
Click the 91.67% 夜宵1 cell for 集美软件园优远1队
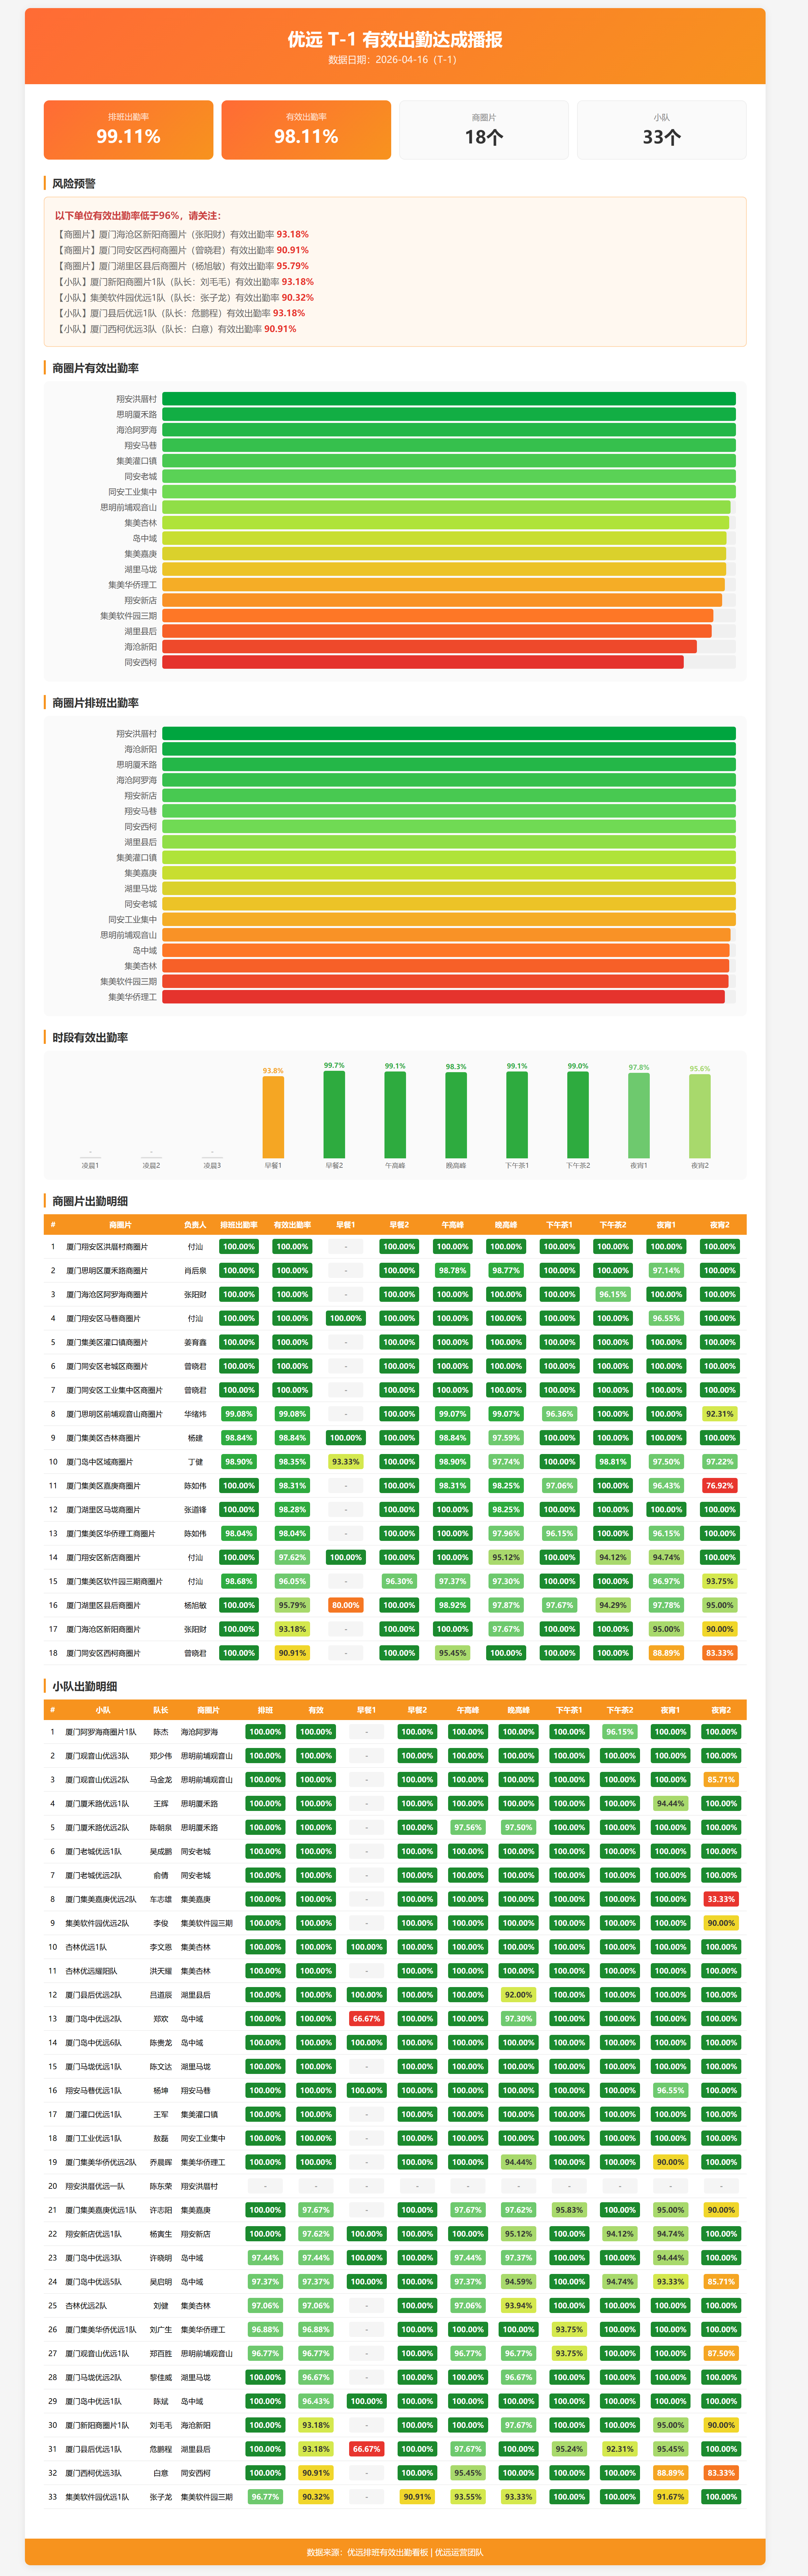point(670,2497)
